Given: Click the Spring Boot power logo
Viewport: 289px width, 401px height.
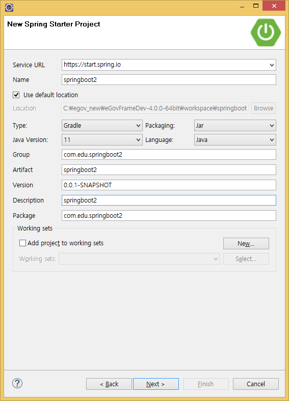Looking at the screenshot, I should pyautogui.click(x=266, y=32).
